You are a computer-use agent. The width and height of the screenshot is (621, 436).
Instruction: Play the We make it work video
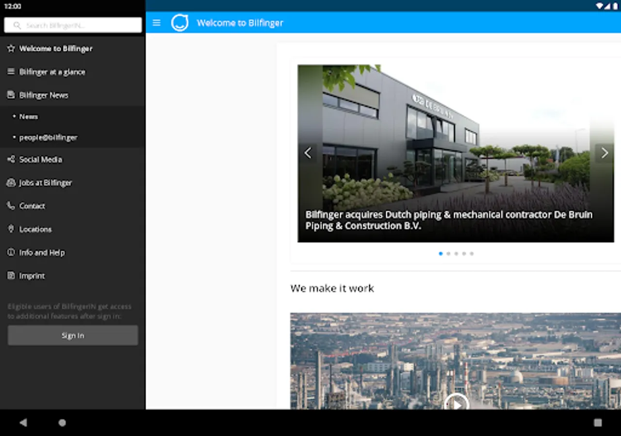[x=457, y=403]
